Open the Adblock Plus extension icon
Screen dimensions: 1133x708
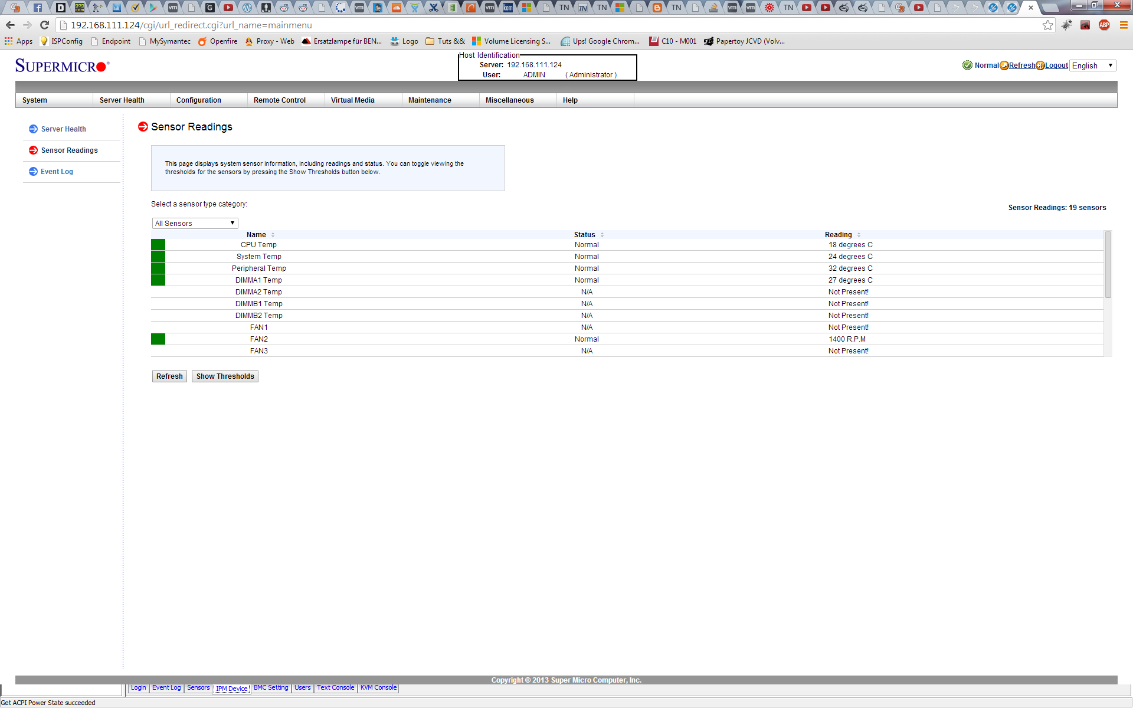[1104, 25]
